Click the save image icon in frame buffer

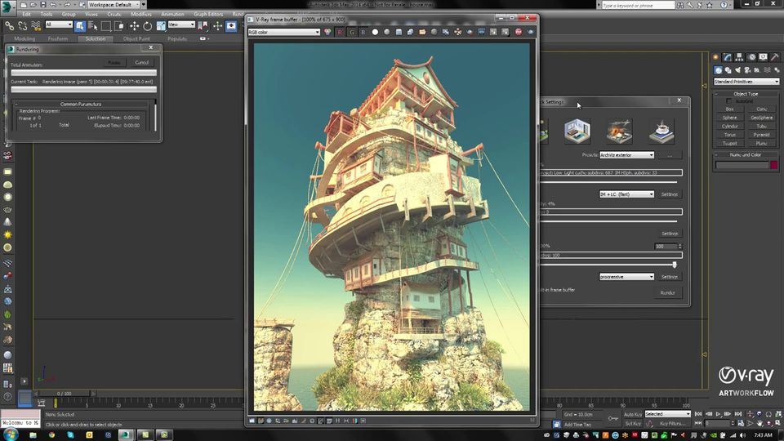[399, 32]
